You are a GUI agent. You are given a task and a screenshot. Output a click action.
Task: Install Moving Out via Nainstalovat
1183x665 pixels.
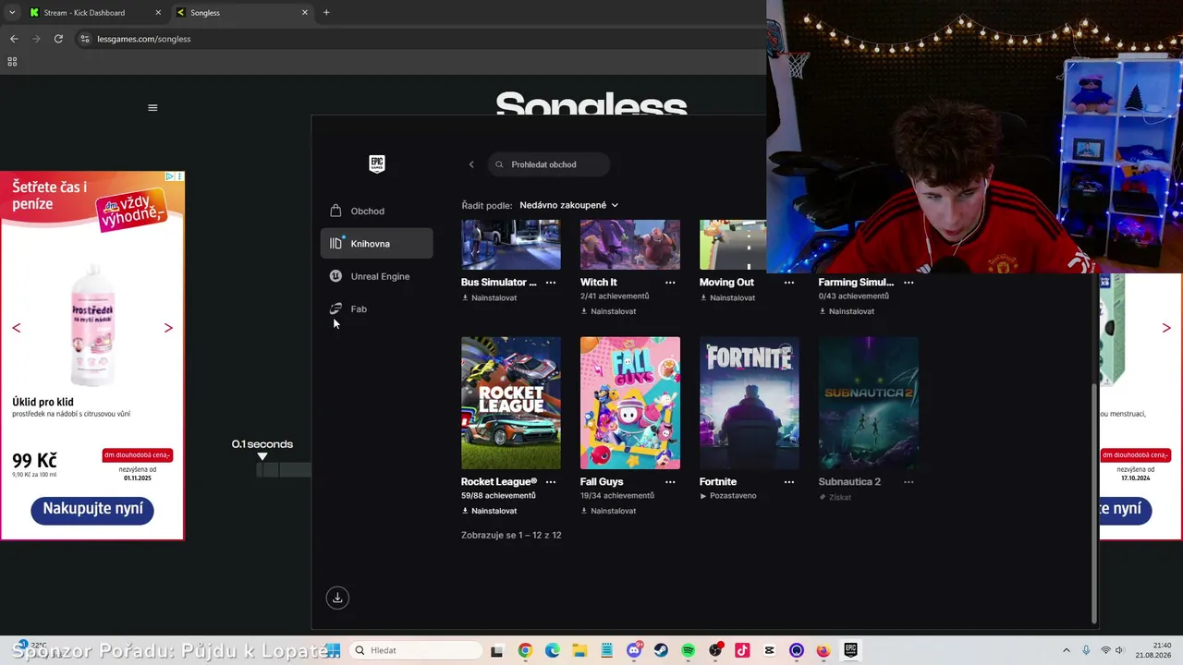[x=727, y=297]
